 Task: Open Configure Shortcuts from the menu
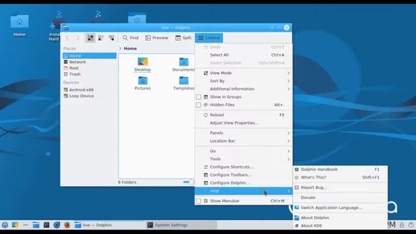pyautogui.click(x=244, y=167)
